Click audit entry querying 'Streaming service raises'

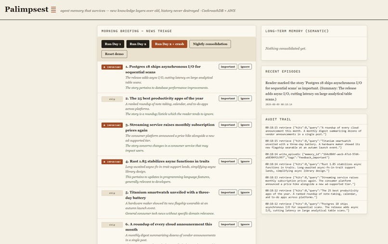(x=314, y=181)
